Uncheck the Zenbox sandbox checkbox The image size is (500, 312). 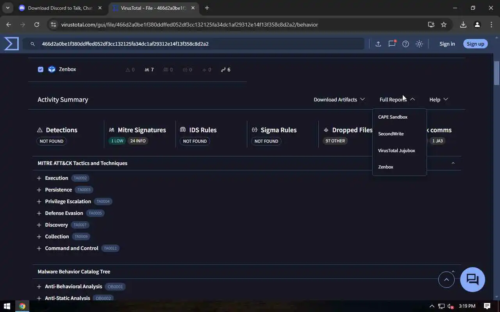tap(41, 69)
